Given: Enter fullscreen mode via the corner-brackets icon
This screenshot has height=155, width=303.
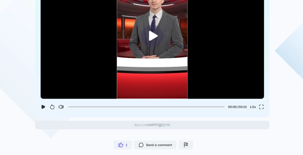Looking at the screenshot, I should 261,107.
